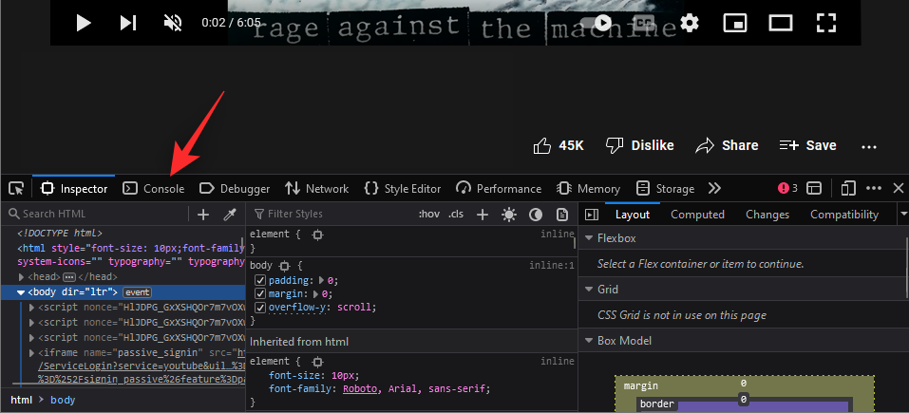Toggle closed captions in player
Image resolution: width=909 pixels, height=413 pixels.
click(x=643, y=23)
